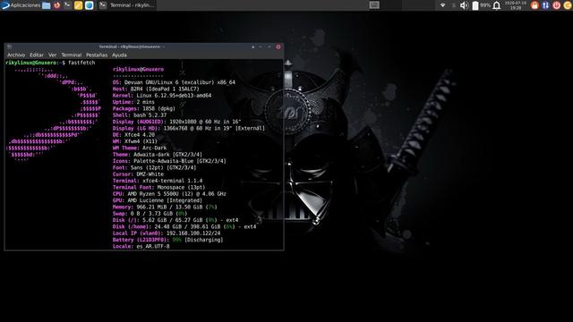Click the Terminal: xfce4-terminal 1.1.4 line

click(158, 181)
